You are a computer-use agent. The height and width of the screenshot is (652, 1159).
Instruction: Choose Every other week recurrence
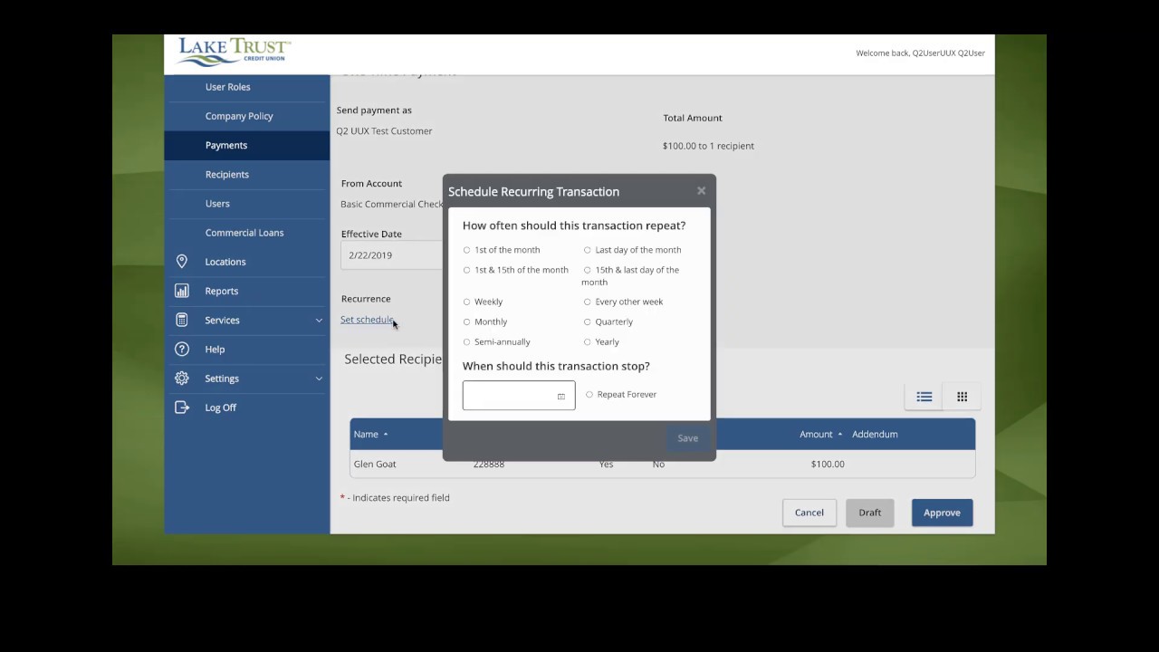coord(588,302)
